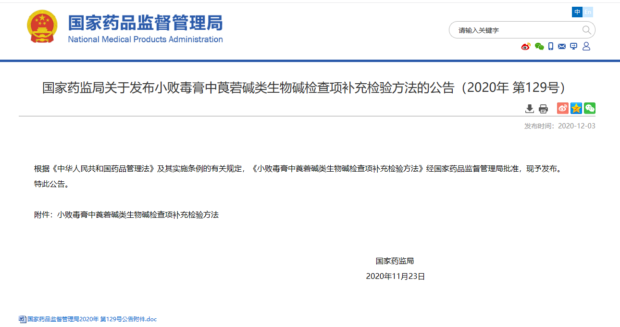Select the 中 Chinese language option
The image size is (620, 327).
[577, 12]
